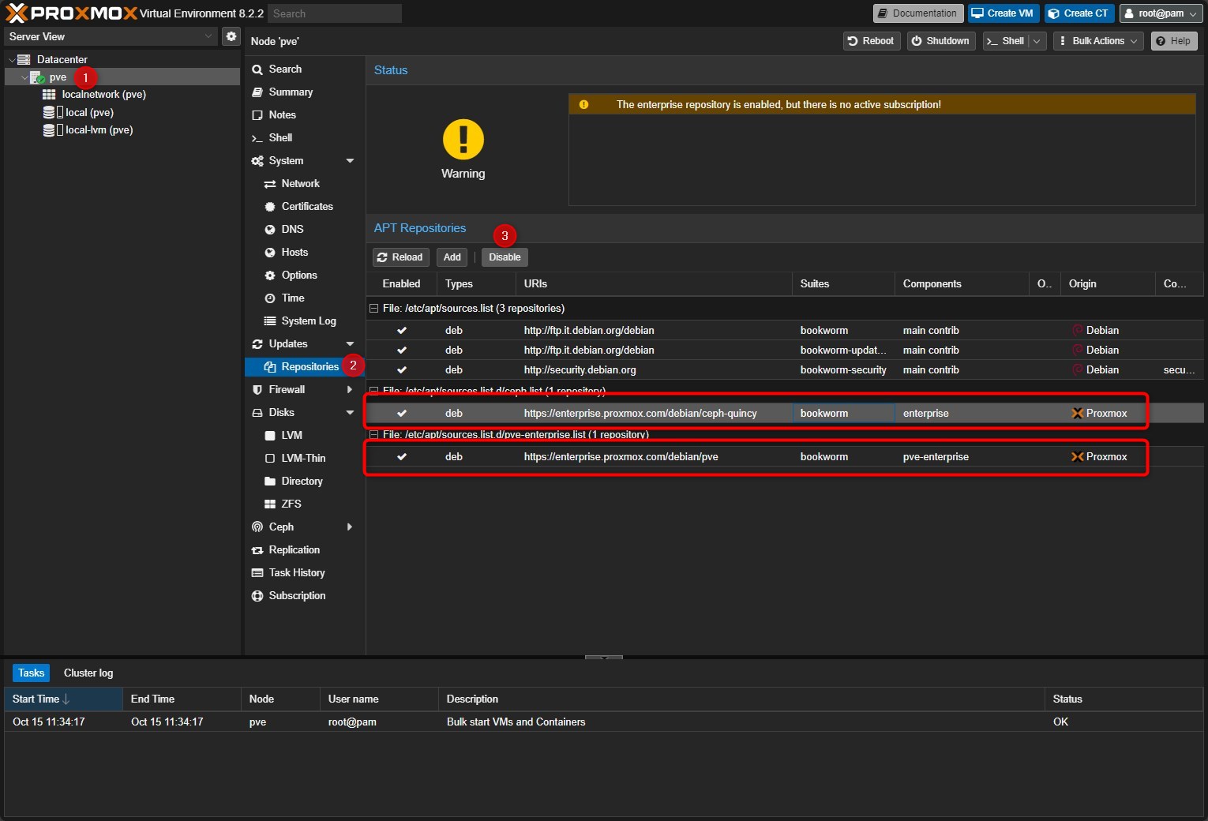This screenshot has width=1208, height=821.
Task: Collapse the /etc/apt/sources.list file group
Action: pos(374,309)
